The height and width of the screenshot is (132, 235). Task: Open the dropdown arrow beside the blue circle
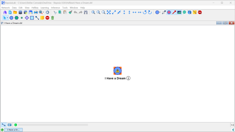point(160,12)
